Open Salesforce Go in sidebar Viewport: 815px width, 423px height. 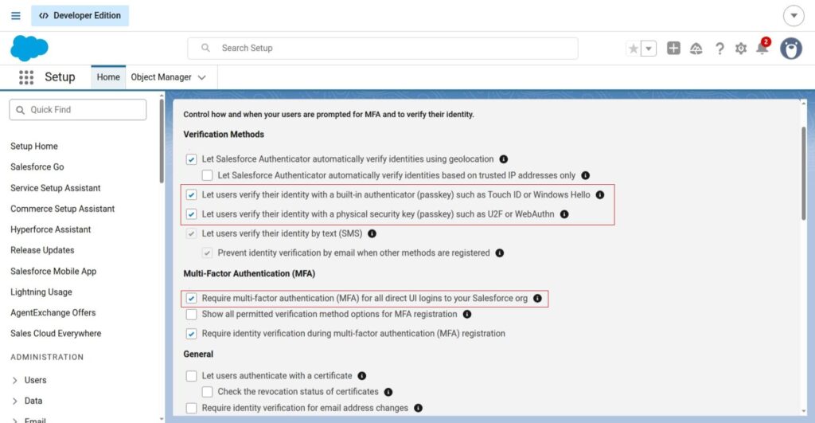(x=37, y=167)
